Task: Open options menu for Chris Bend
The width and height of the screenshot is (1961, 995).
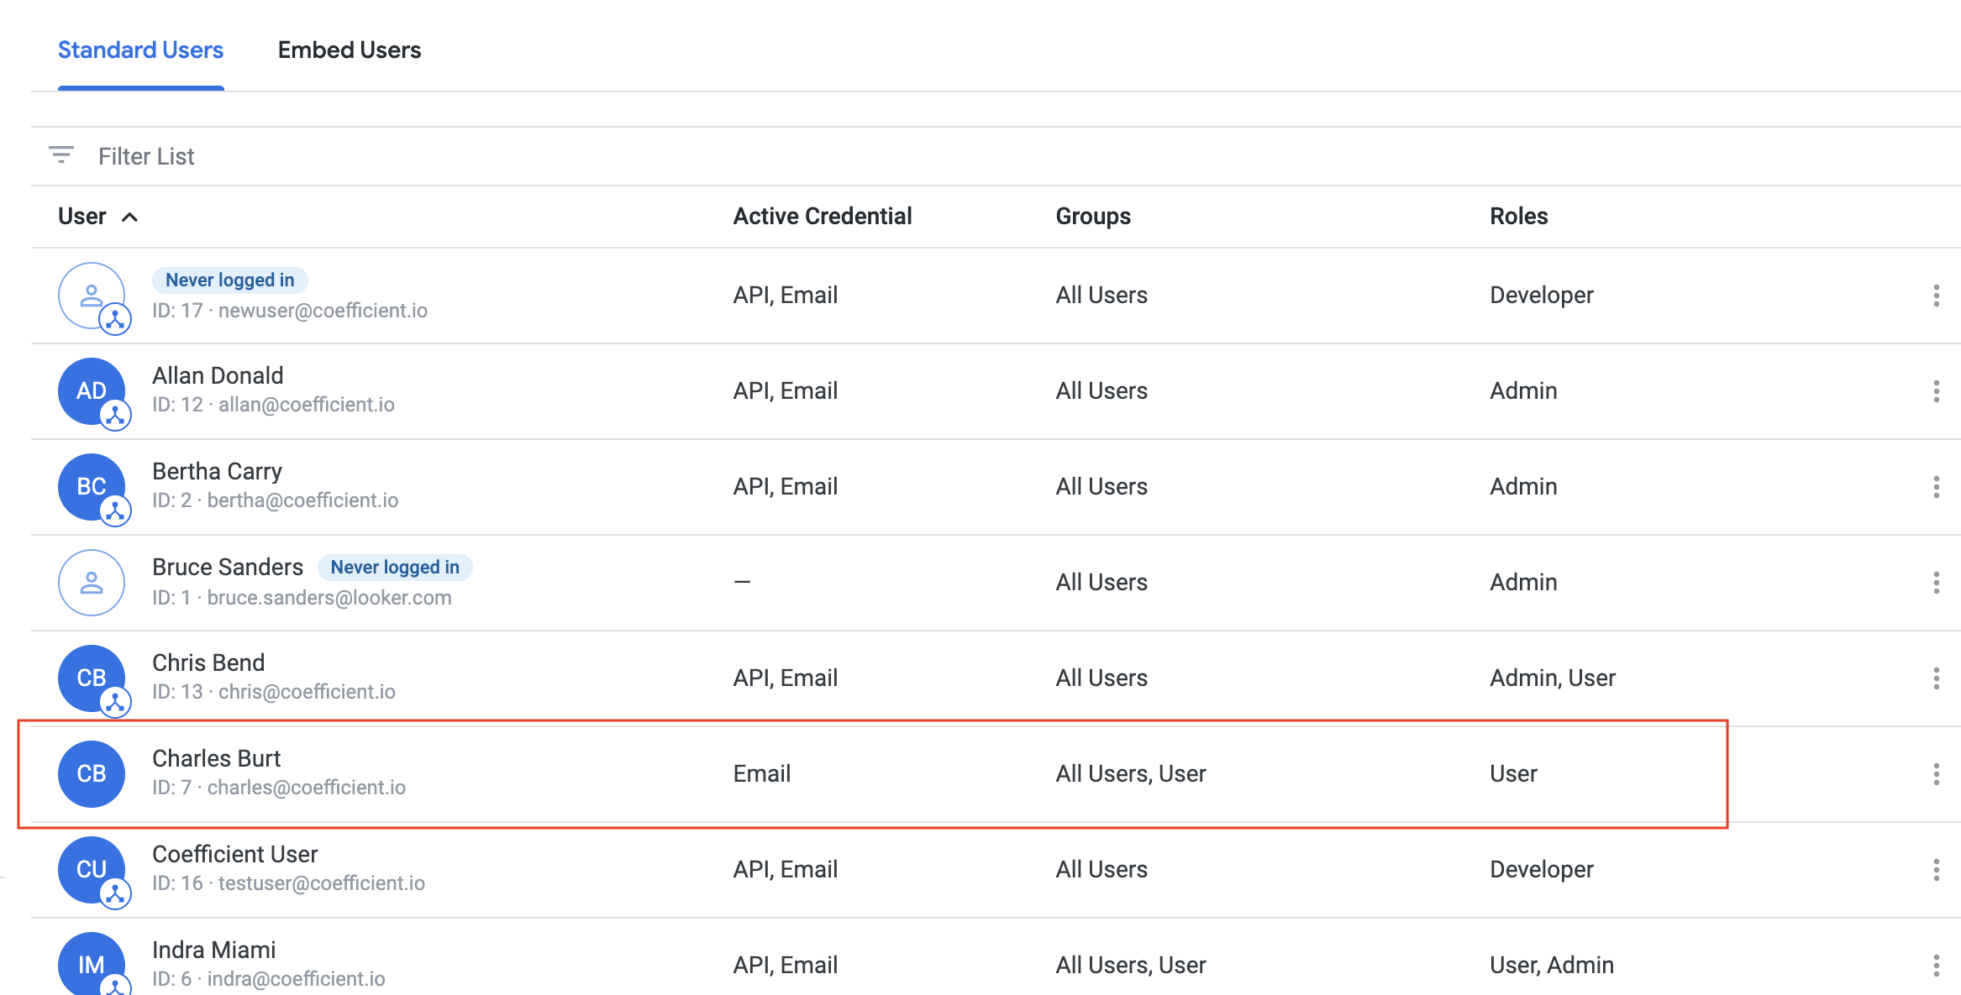Action: pos(1936,678)
